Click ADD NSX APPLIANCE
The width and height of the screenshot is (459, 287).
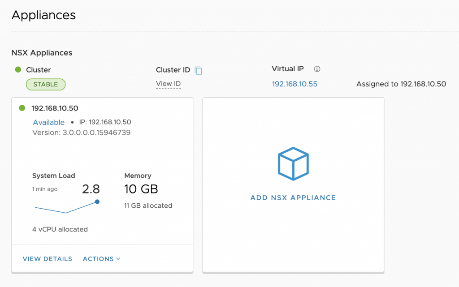293,198
